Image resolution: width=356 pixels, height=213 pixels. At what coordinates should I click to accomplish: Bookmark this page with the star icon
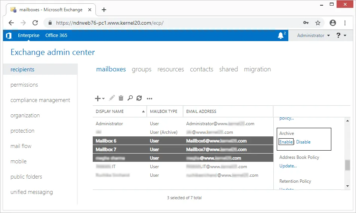coord(318,23)
